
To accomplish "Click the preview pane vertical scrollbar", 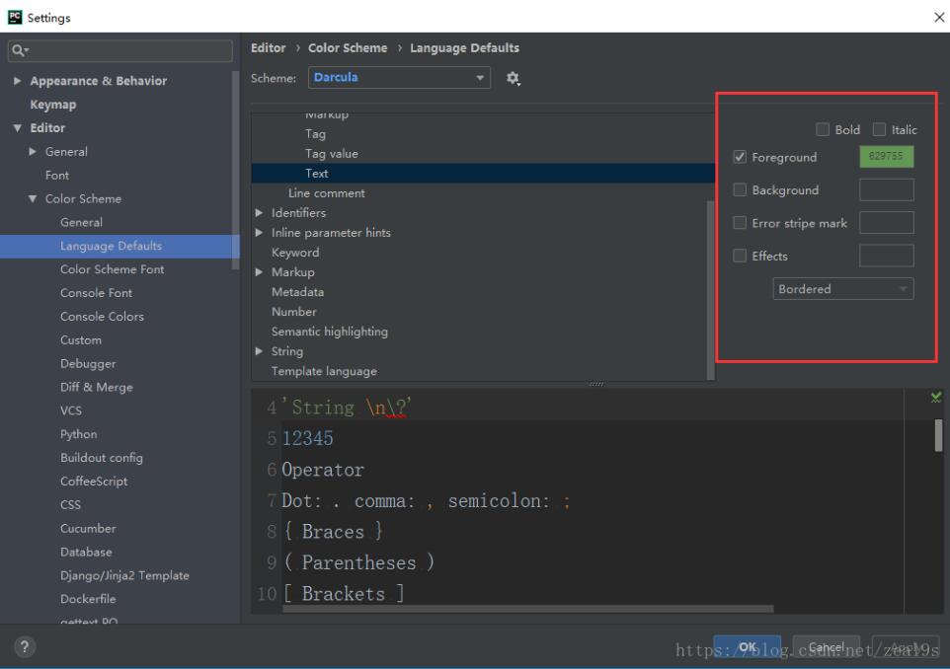I will tap(938, 435).
